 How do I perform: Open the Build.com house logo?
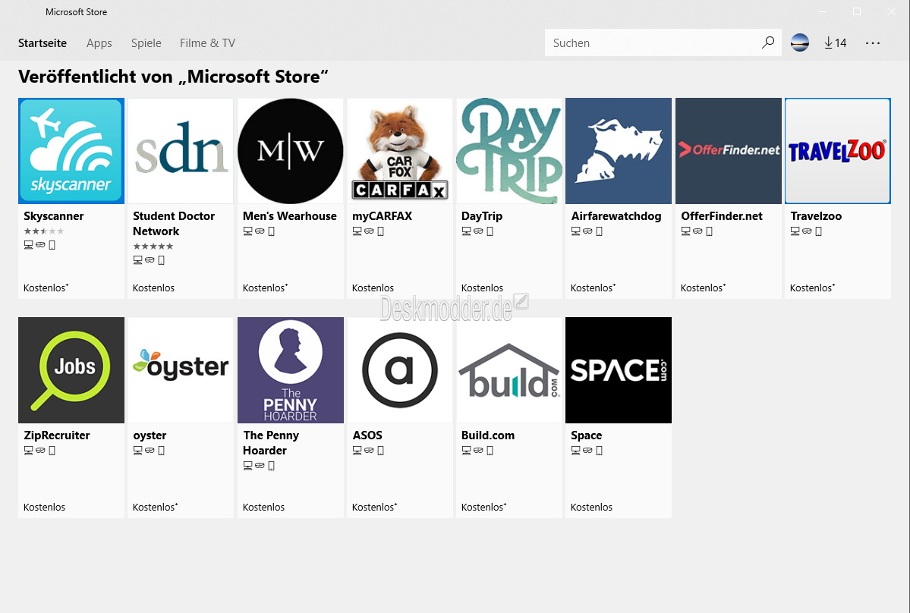pos(509,370)
